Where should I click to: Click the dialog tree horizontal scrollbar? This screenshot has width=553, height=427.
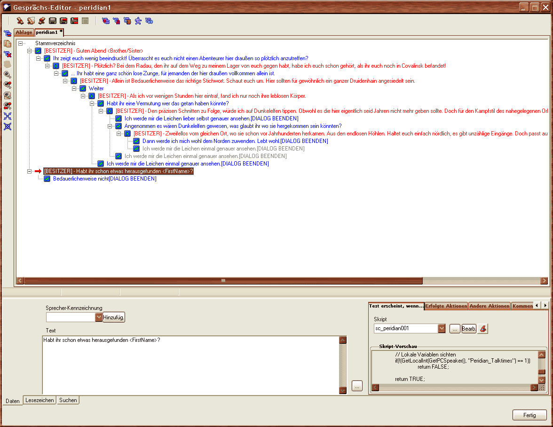(282, 281)
